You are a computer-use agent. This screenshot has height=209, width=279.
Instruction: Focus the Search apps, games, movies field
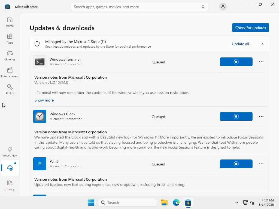pos(139,7)
